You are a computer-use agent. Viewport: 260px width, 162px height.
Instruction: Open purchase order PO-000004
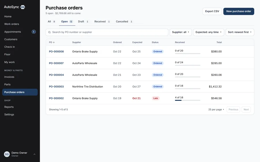pyautogui.click(x=56, y=75)
